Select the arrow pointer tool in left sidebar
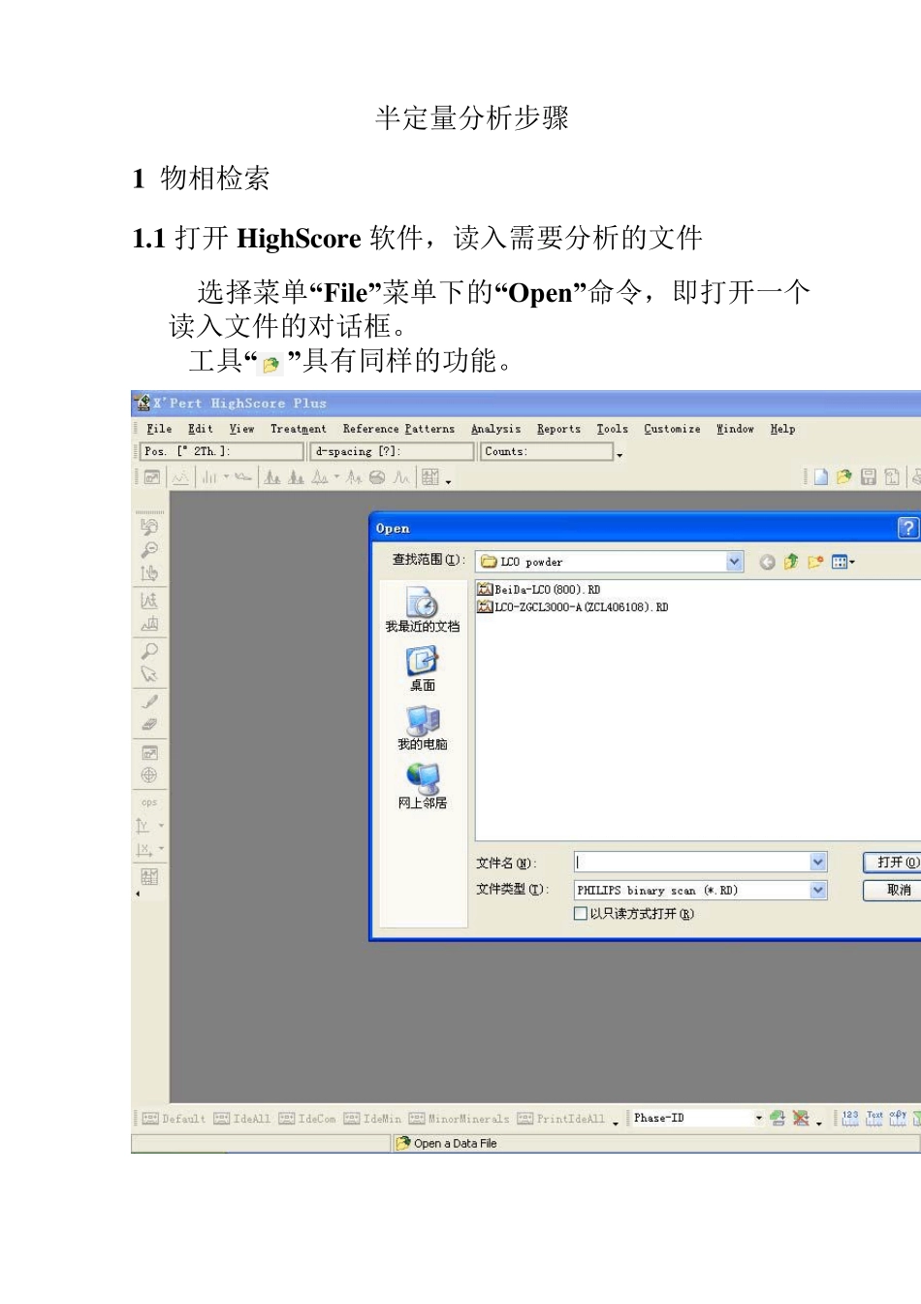Viewport: 921px width, 1304px height. 149,674
